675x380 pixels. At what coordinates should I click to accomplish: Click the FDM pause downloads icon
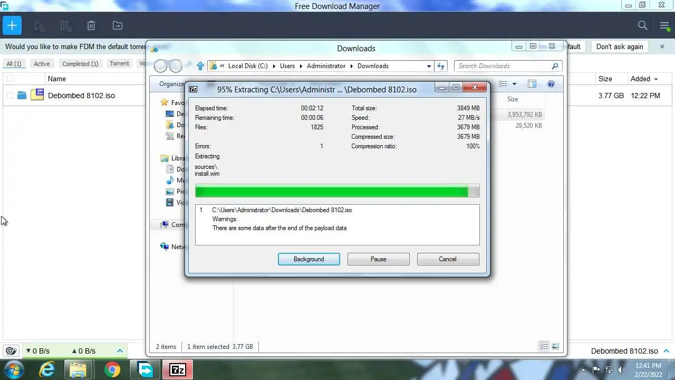65,25
